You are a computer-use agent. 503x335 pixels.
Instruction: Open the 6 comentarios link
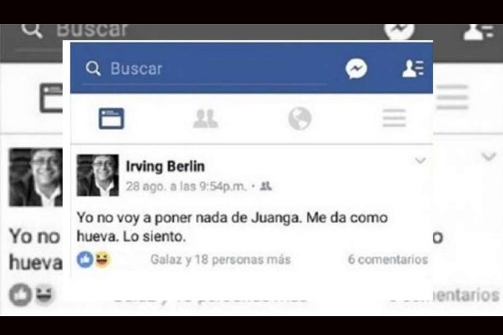point(388,259)
